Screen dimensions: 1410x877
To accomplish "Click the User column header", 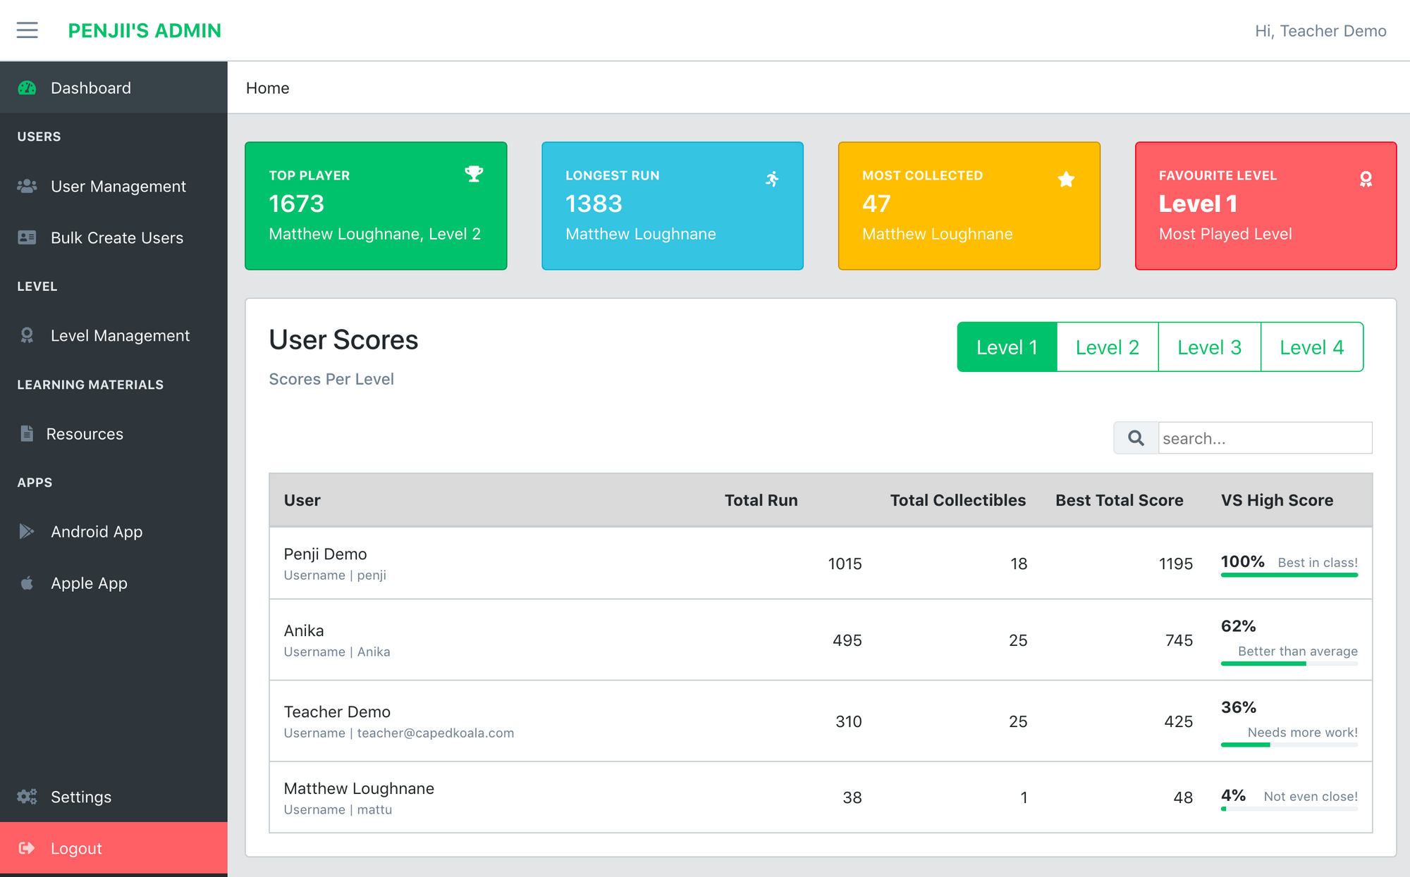I will pyautogui.click(x=302, y=500).
